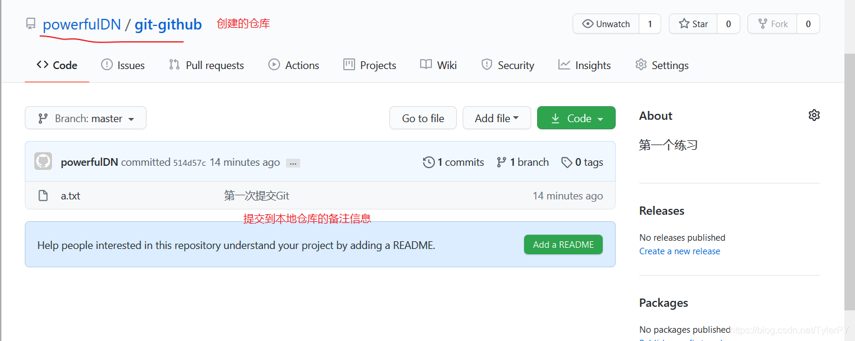855x341 pixels.
Task: Click the Go to file button
Action: [x=423, y=118]
